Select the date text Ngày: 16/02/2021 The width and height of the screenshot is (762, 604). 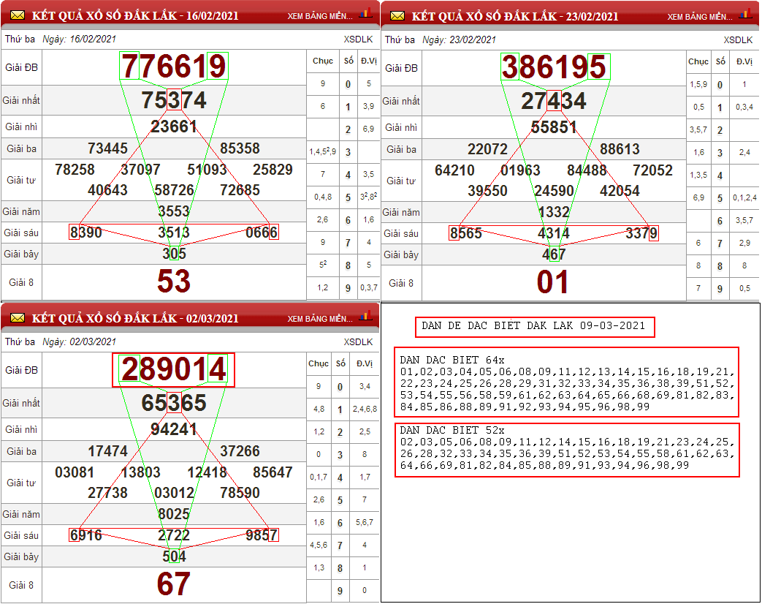coord(79,39)
